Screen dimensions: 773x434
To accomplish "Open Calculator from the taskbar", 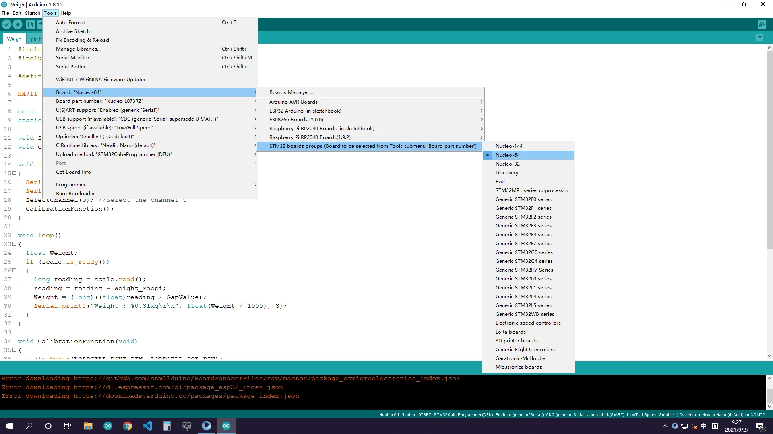I will 167,426.
